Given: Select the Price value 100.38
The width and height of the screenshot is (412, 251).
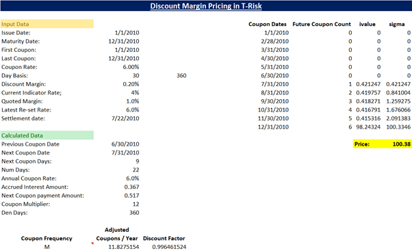Looking at the screenshot, I should (x=402, y=144).
